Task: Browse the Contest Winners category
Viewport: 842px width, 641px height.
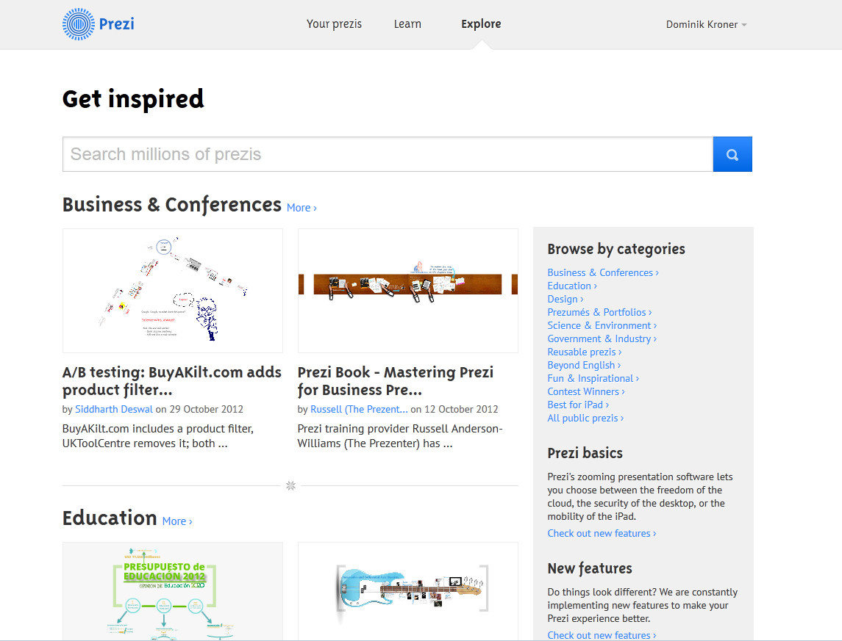Action: pos(585,391)
